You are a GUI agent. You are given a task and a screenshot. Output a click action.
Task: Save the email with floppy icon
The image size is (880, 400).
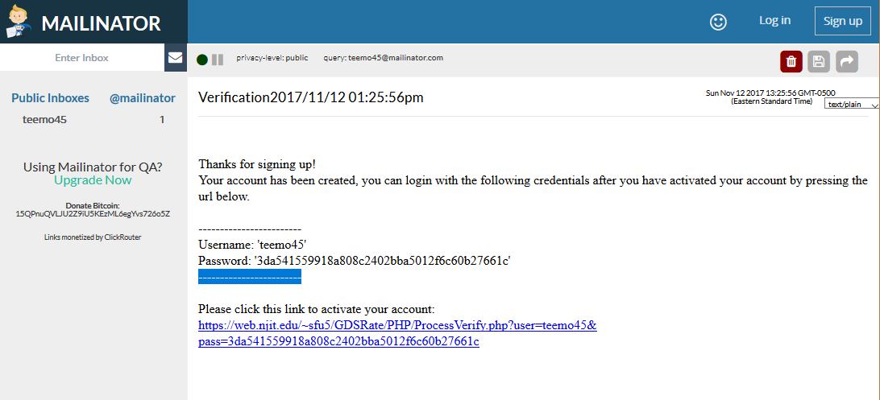click(819, 61)
